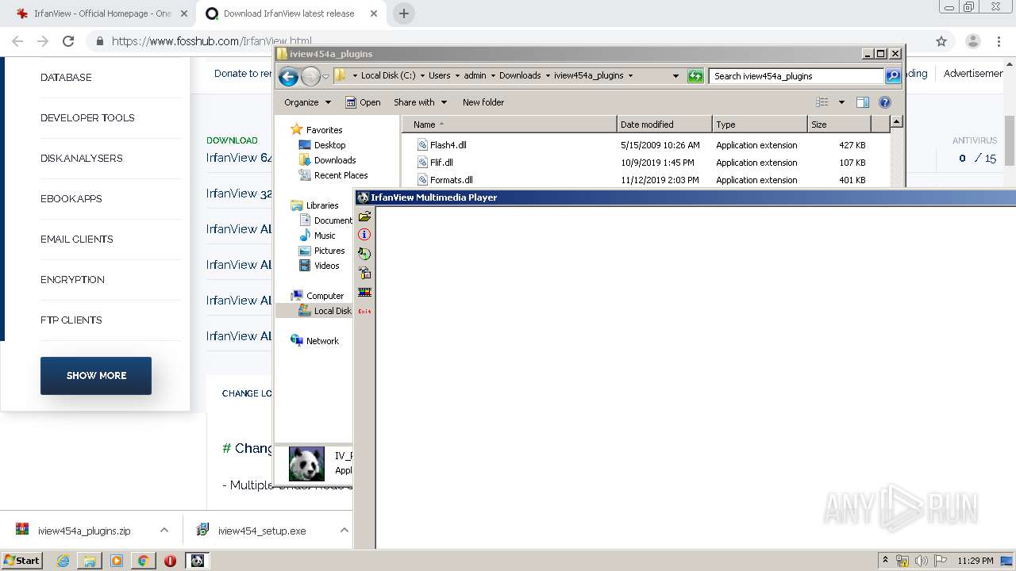Select Network in Explorer navigation pane

(x=315, y=341)
